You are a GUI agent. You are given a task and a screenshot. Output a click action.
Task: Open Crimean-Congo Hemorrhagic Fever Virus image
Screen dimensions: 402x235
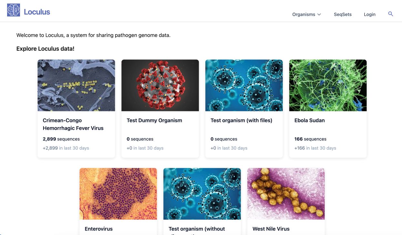pyautogui.click(x=76, y=85)
